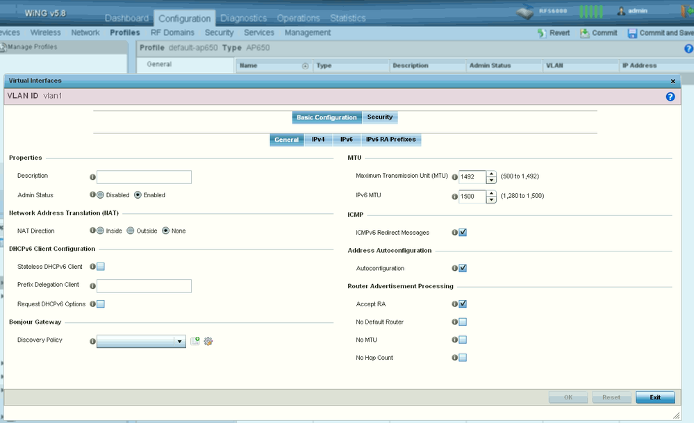Switch to the IPv4 tab
This screenshot has height=423, width=694.
318,140
